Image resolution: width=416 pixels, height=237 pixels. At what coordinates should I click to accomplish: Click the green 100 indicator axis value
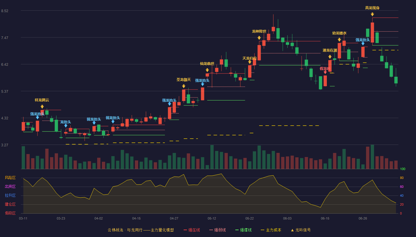click(x=403, y=169)
